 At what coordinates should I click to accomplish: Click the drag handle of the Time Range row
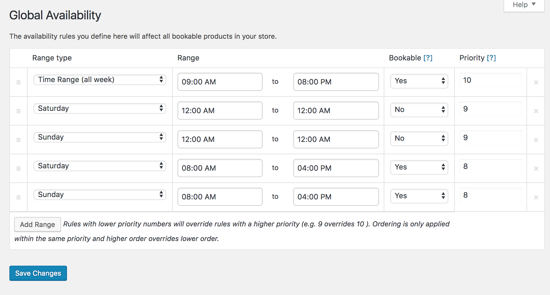[x=19, y=82]
